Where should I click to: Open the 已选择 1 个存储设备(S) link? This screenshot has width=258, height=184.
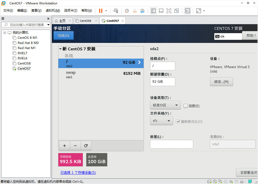78,172
